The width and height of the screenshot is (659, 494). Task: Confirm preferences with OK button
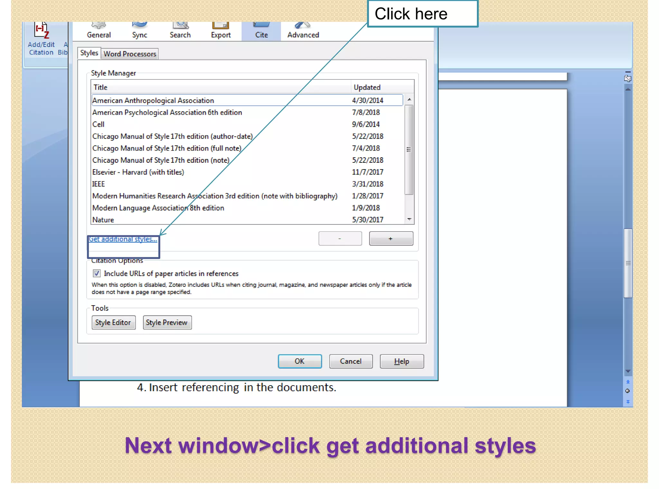300,361
